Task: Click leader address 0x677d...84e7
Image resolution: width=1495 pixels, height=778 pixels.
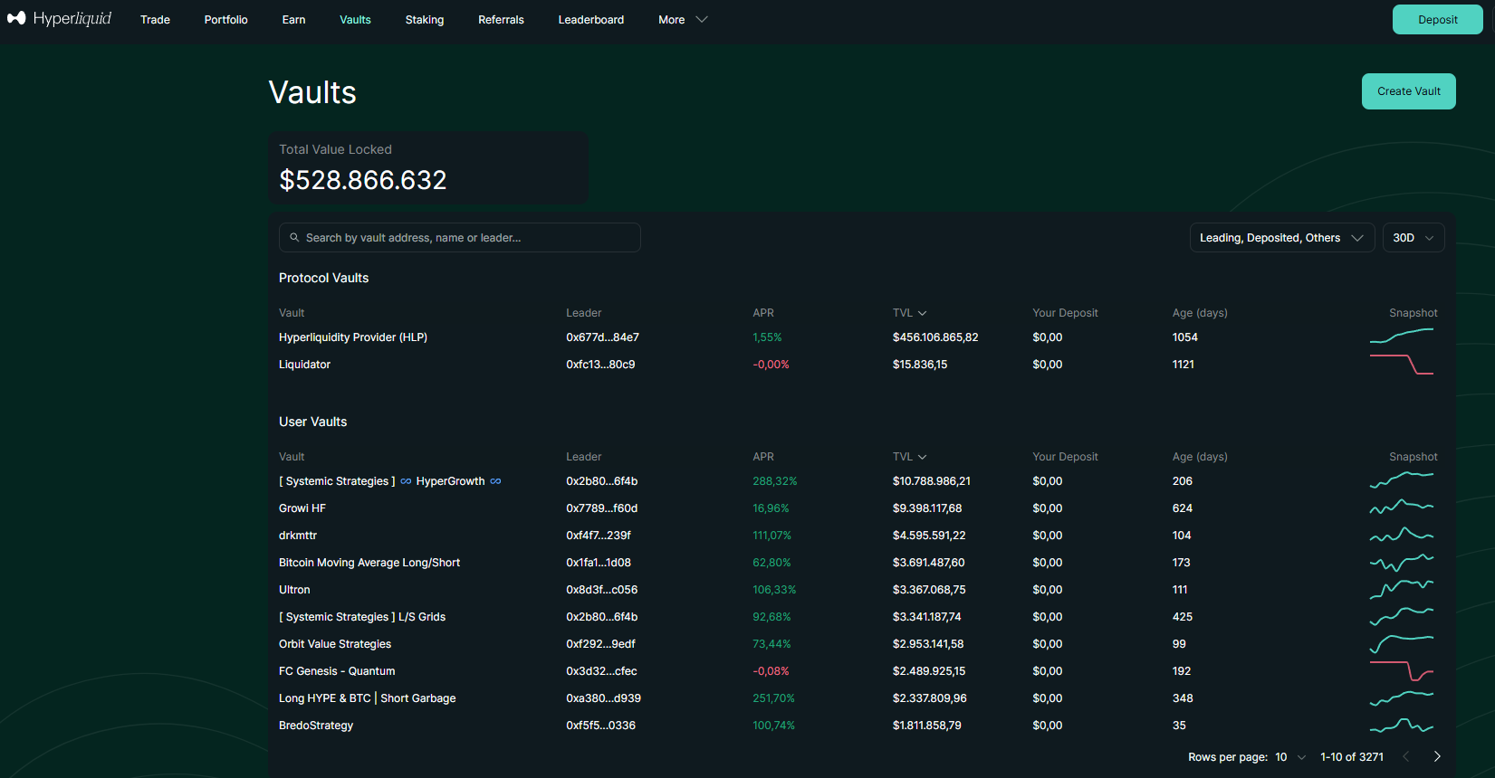Action: (x=603, y=337)
